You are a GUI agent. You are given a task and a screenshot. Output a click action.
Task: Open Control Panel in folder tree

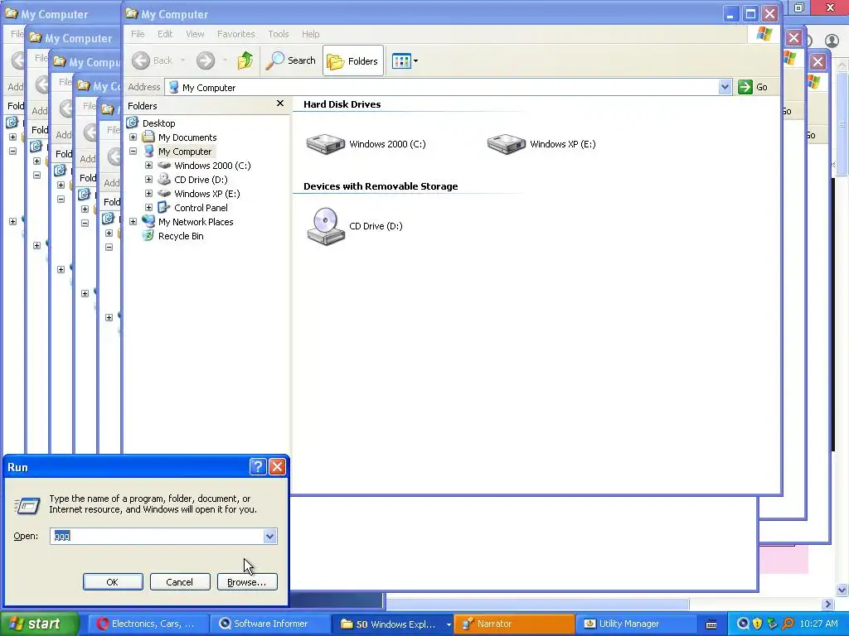pyautogui.click(x=201, y=208)
